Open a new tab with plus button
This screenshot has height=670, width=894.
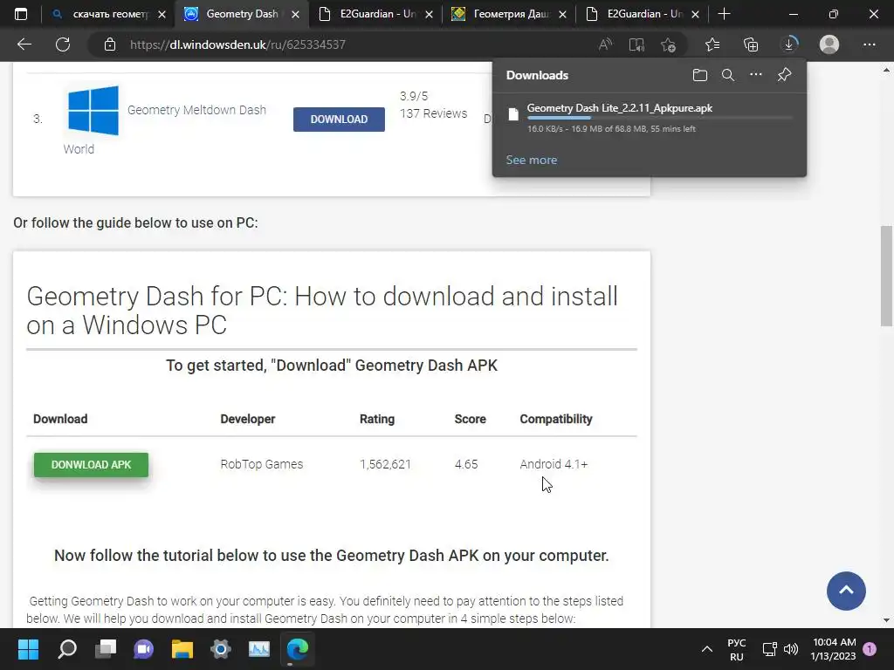pyautogui.click(x=724, y=14)
